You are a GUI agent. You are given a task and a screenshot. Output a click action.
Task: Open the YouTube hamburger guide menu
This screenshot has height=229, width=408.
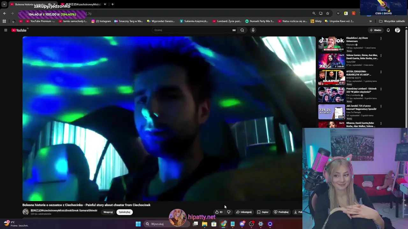pyautogui.click(x=5, y=30)
